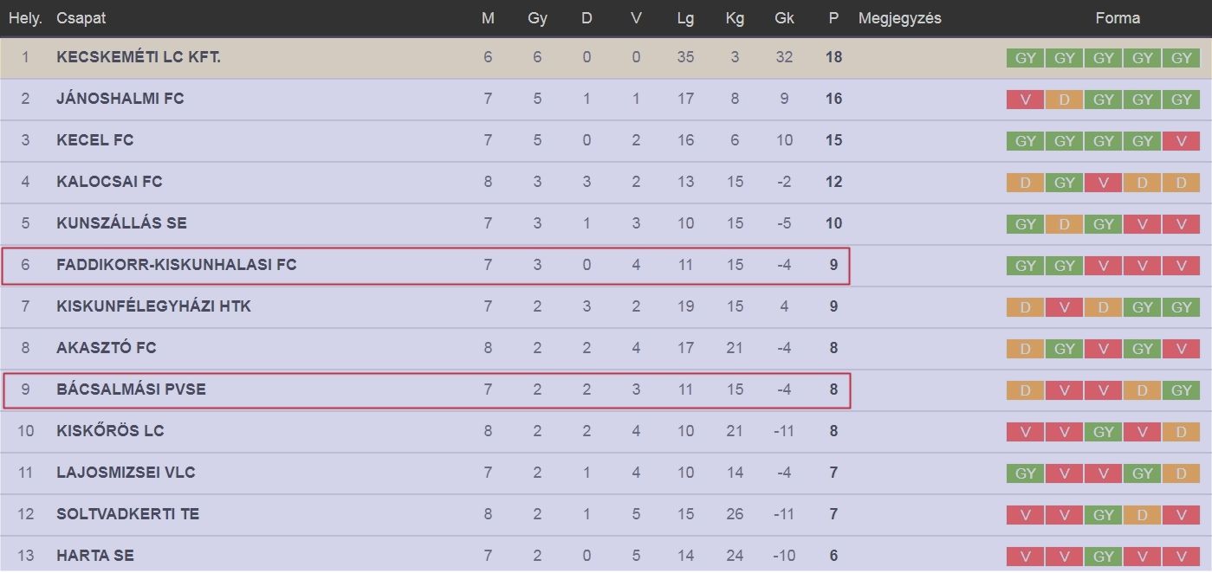Click the green GY badge in Kalocsai FC's form
The height and width of the screenshot is (573, 1212).
click(1064, 183)
